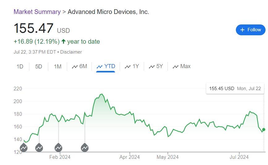268x165 pixels.
Task: Click the event marker nearest Feb 2024 label
Action: 58,148
